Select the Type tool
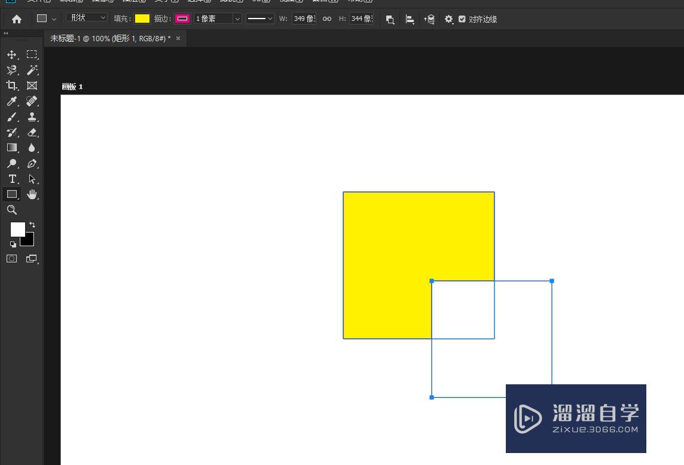 coord(12,179)
